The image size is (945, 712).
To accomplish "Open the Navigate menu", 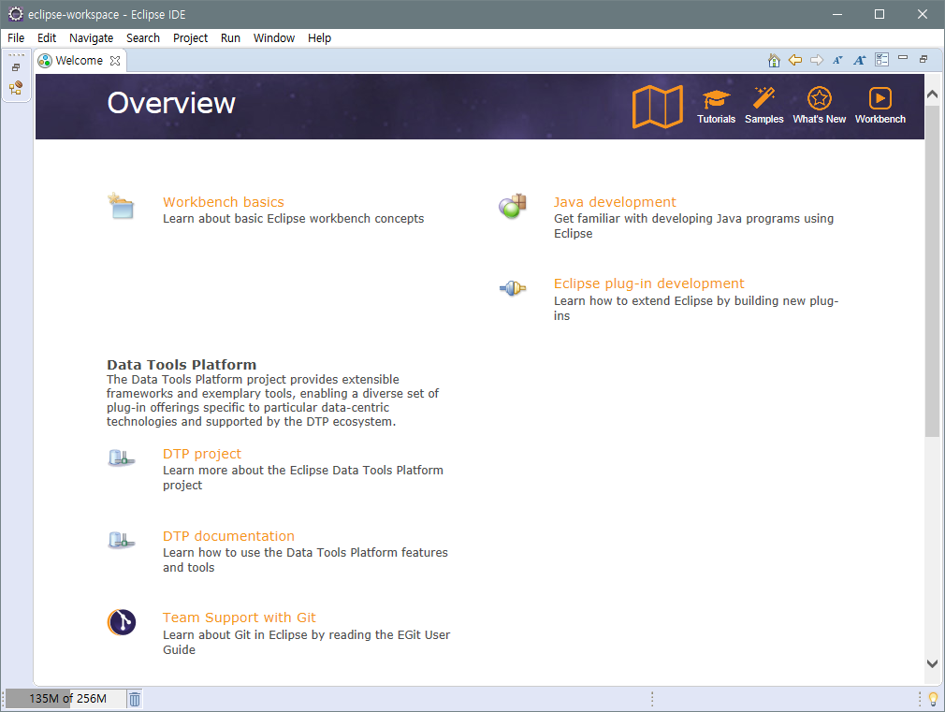I will click(x=91, y=38).
